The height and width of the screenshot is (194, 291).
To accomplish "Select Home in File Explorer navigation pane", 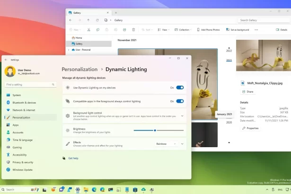I will point(78,38).
